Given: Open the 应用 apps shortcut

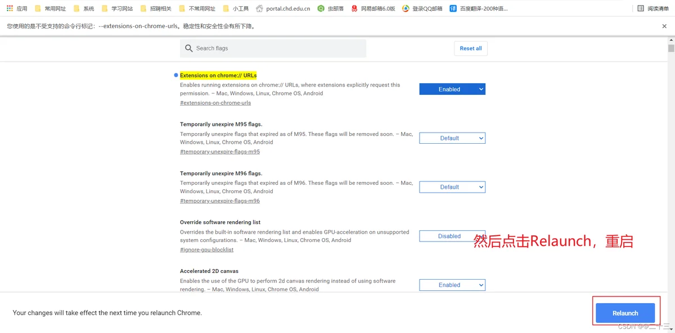Looking at the screenshot, I should click(x=17, y=8).
